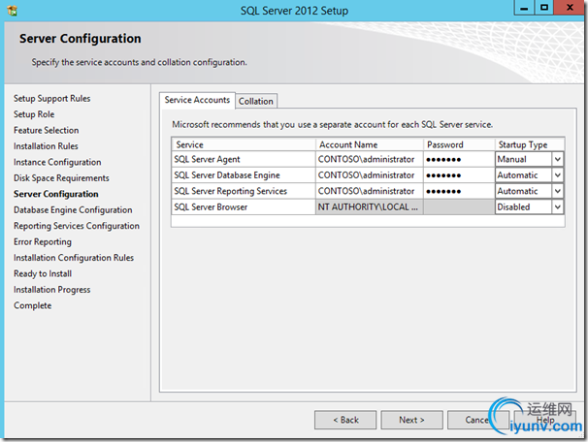Image resolution: width=588 pixels, height=442 pixels.
Task: Click the Service column header
Action: 244,144
